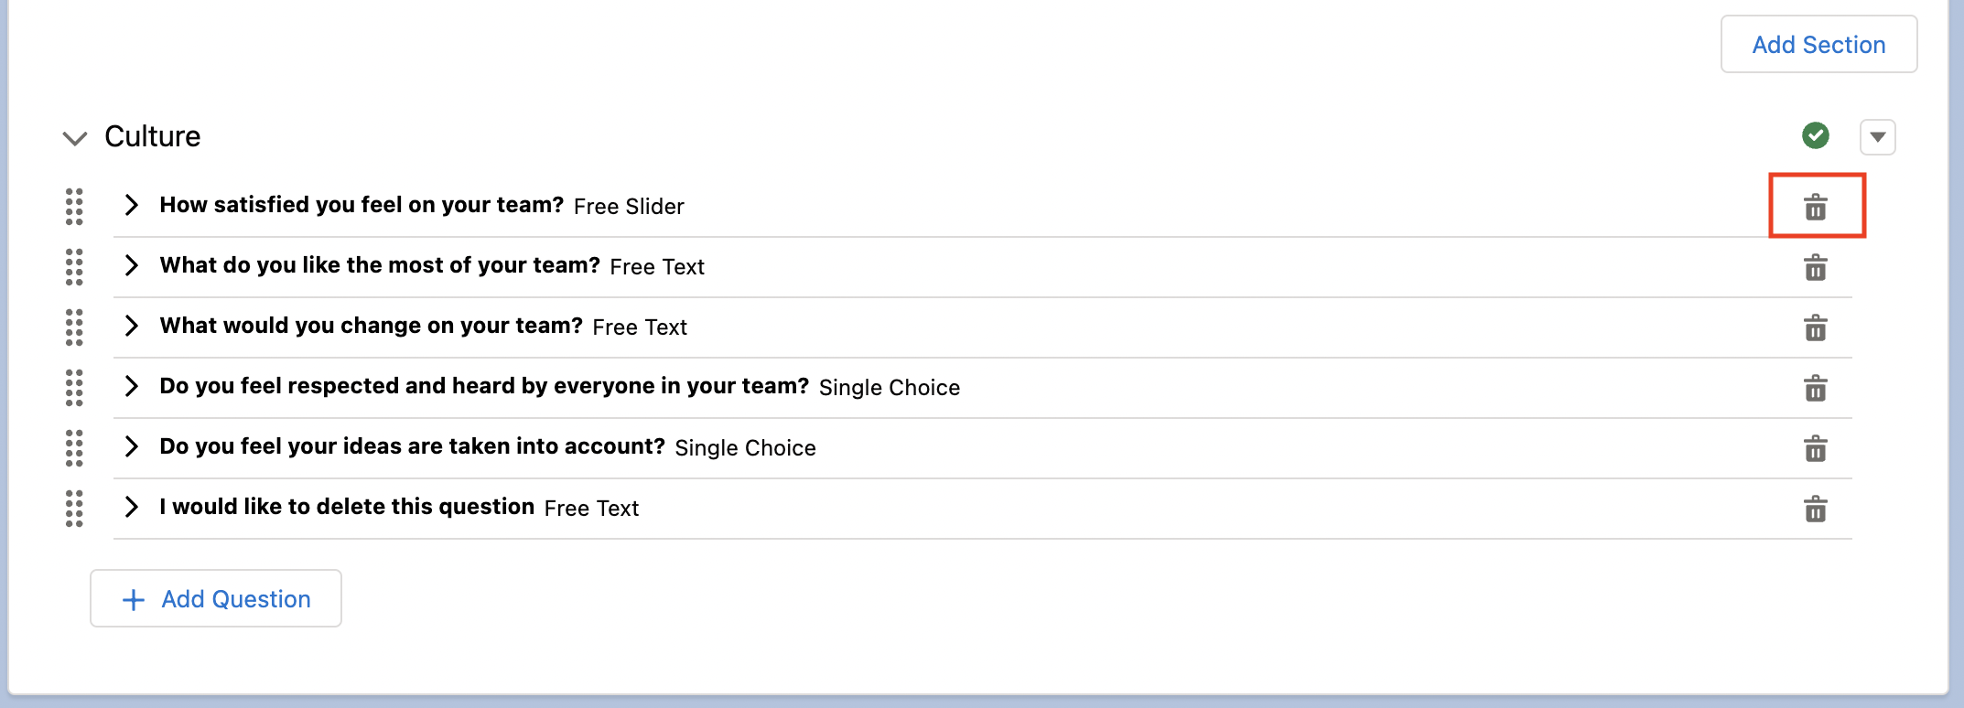Click drag handle of 'What do you like' question

(x=74, y=267)
